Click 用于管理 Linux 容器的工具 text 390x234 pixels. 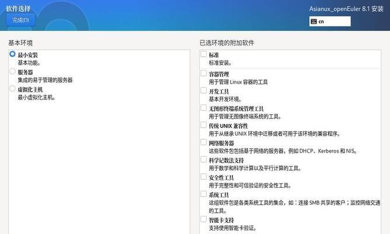click(238, 82)
